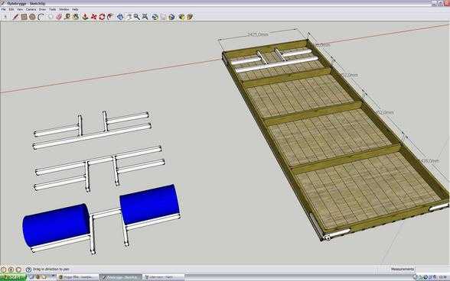
Task: Select the Arc tool
Action: tap(41, 17)
